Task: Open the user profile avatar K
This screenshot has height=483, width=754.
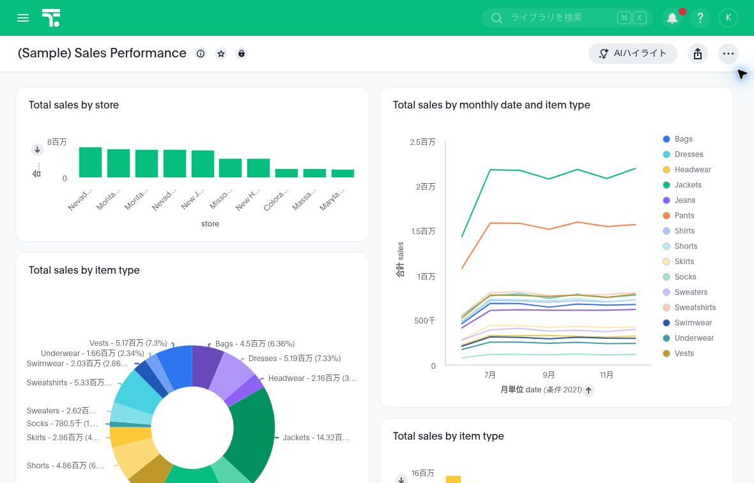Action: (728, 18)
